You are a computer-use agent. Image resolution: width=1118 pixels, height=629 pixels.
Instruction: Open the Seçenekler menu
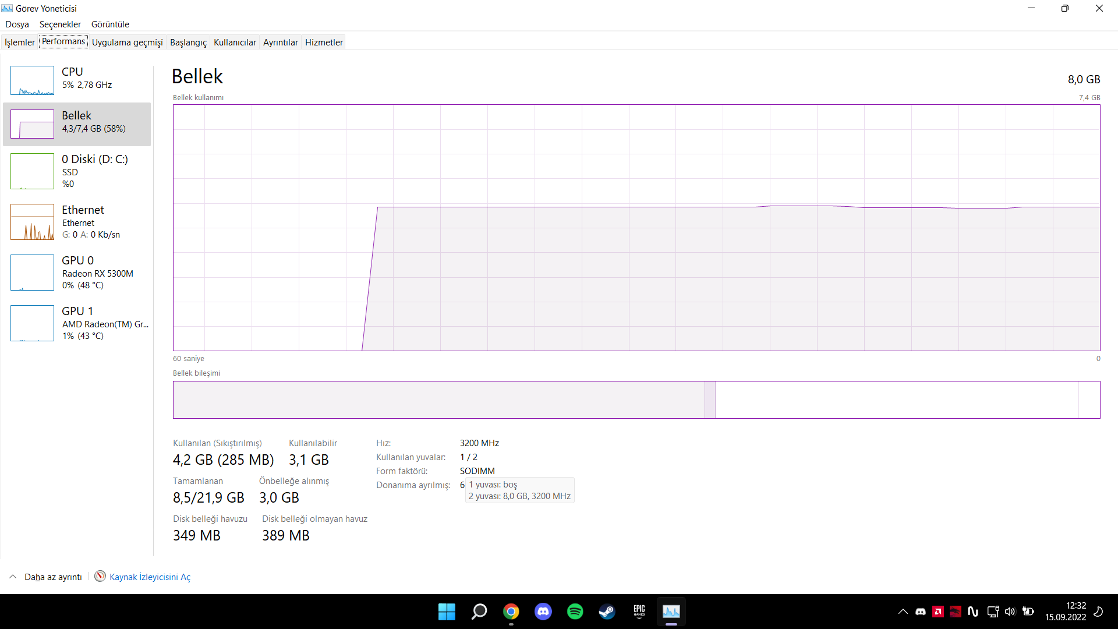(x=60, y=24)
